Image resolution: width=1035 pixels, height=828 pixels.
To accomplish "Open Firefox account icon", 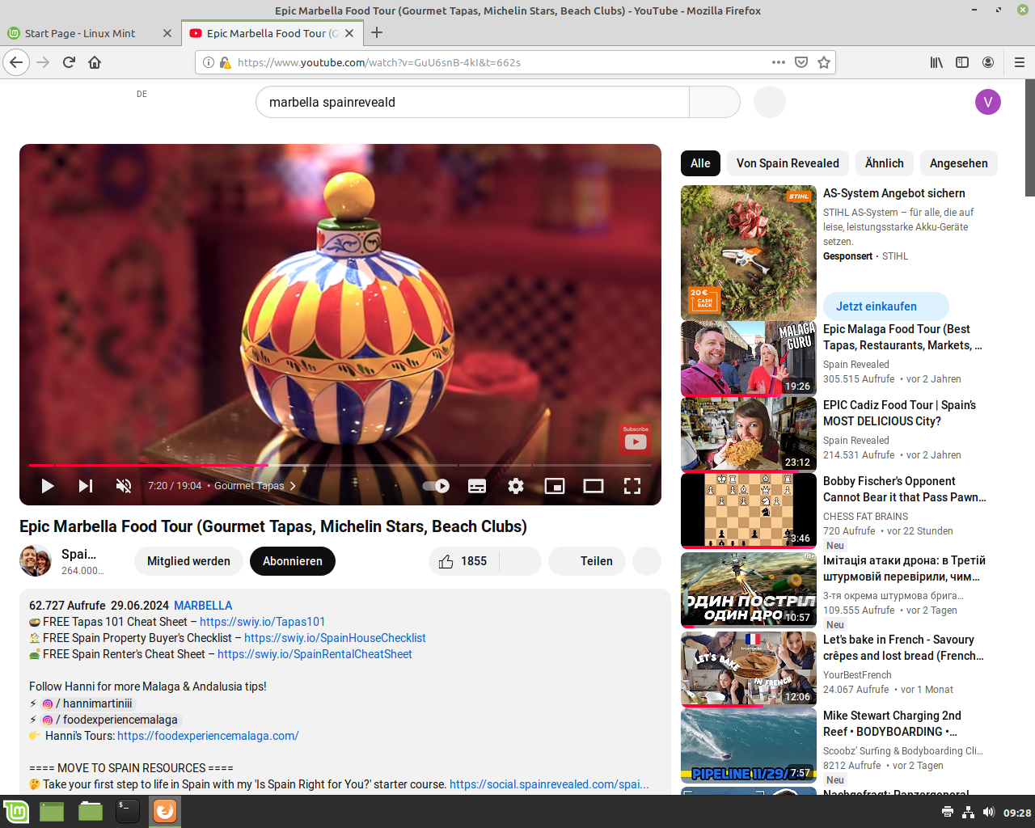I will [988, 62].
